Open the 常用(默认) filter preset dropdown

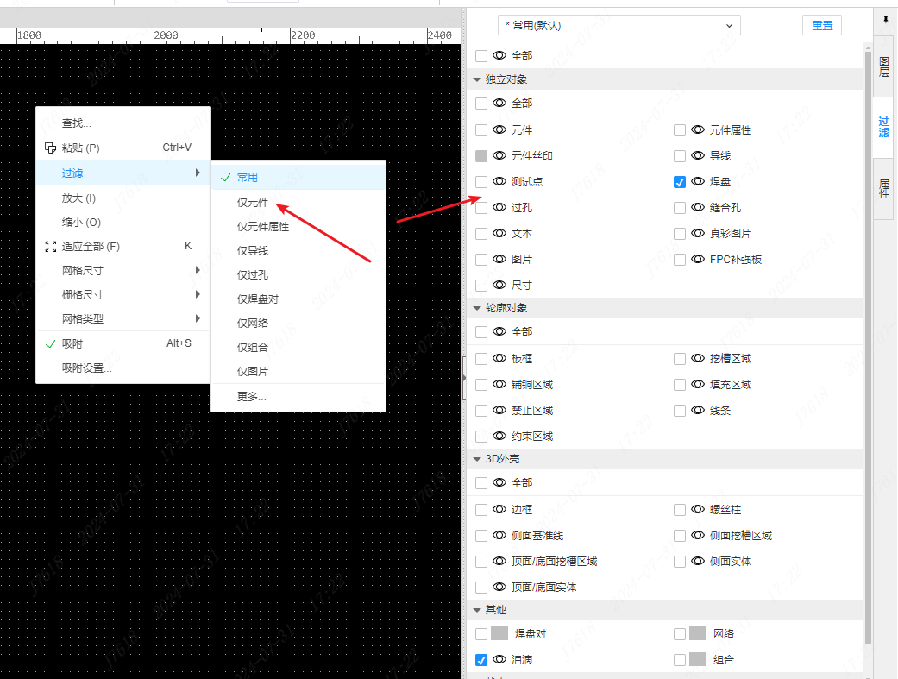(619, 26)
